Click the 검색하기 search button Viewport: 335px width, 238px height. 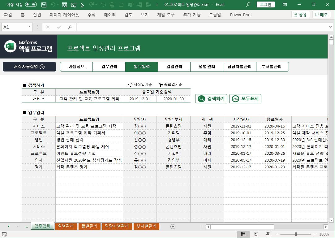click(211, 99)
